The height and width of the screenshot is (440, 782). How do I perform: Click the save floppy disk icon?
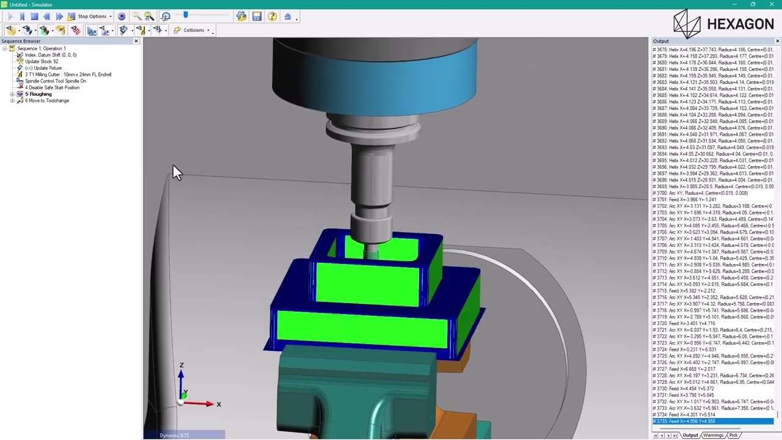[257, 16]
